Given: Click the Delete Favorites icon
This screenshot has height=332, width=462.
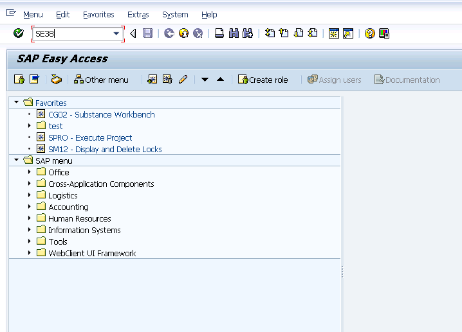Looking at the screenshot, I should click(167, 80).
